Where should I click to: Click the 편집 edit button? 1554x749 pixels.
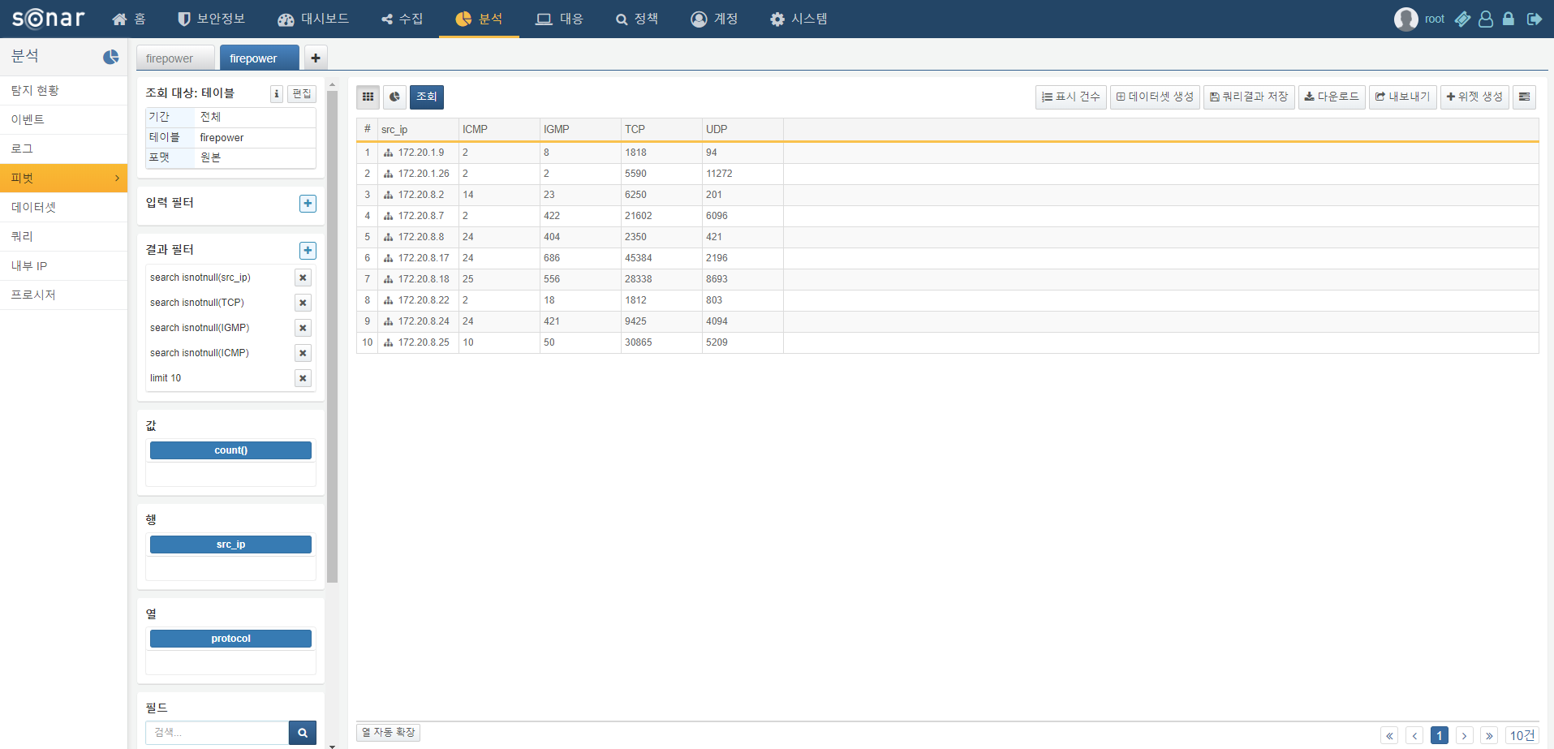[x=302, y=94]
